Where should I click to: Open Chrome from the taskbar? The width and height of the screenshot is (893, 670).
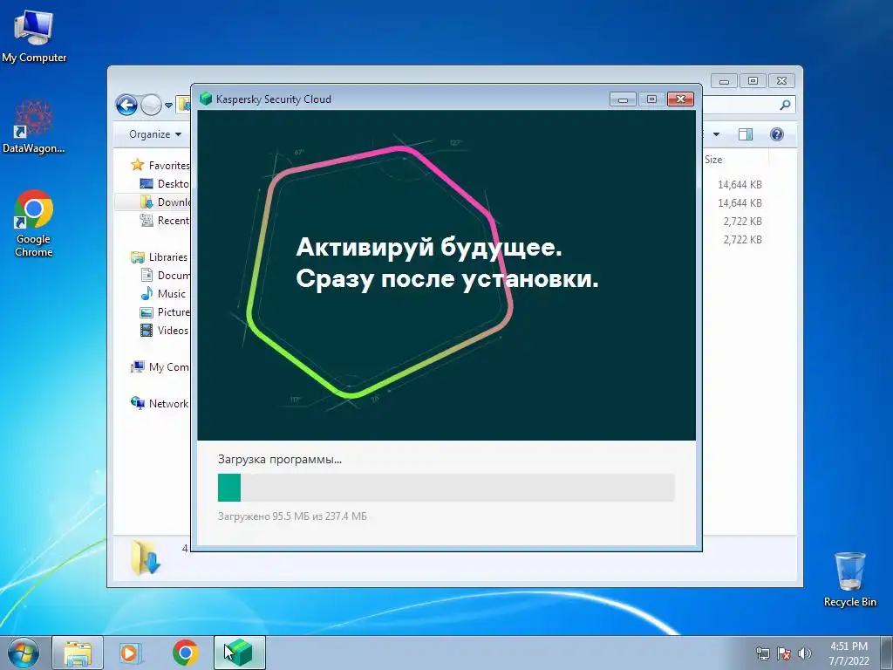[x=185, y=653]
